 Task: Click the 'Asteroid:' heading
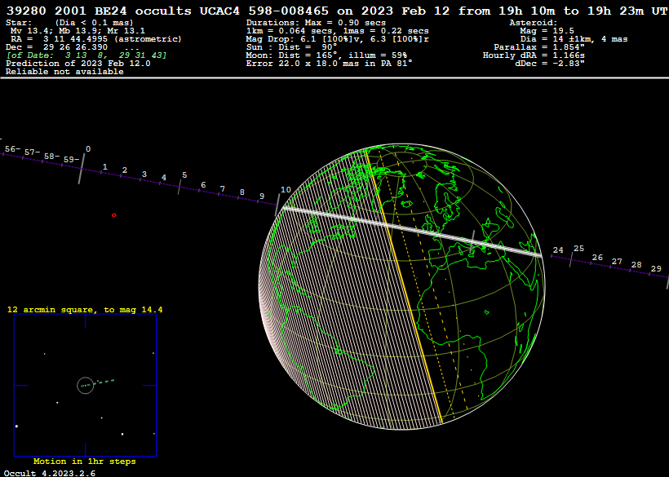[534, 23]
